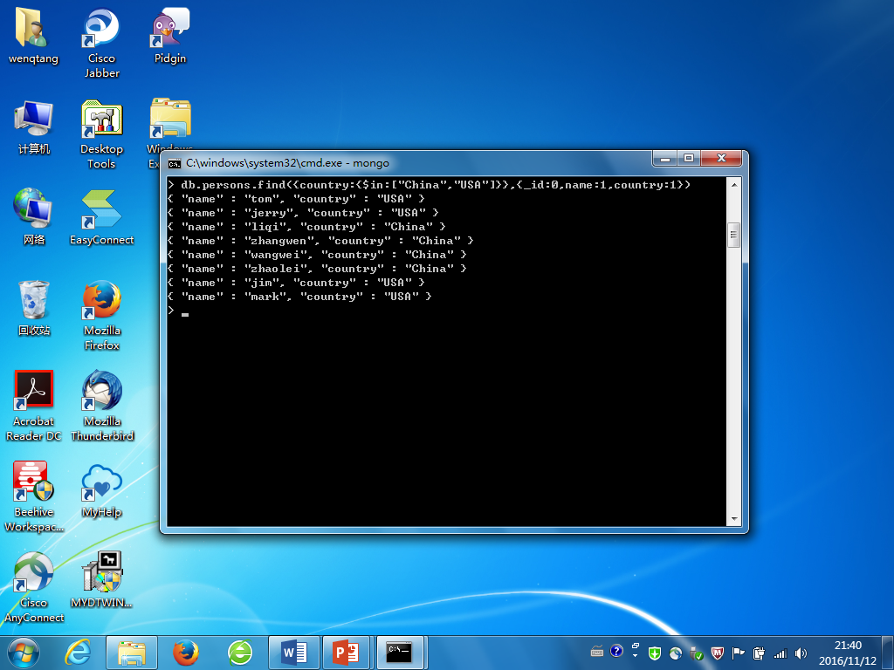The height and width of the screenshot is (670, 894).
Task: Open McAfee tray icon
Action: point(718,653)
